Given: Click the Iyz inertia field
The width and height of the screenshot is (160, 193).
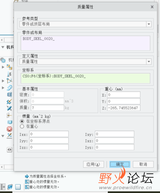Looking at the screenshot, I should [115, 147].
